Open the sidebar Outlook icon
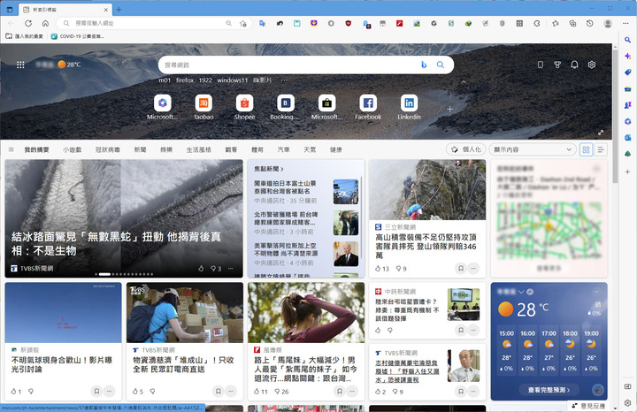This screenshot has height=412, width=637. (x=627, y=138)
